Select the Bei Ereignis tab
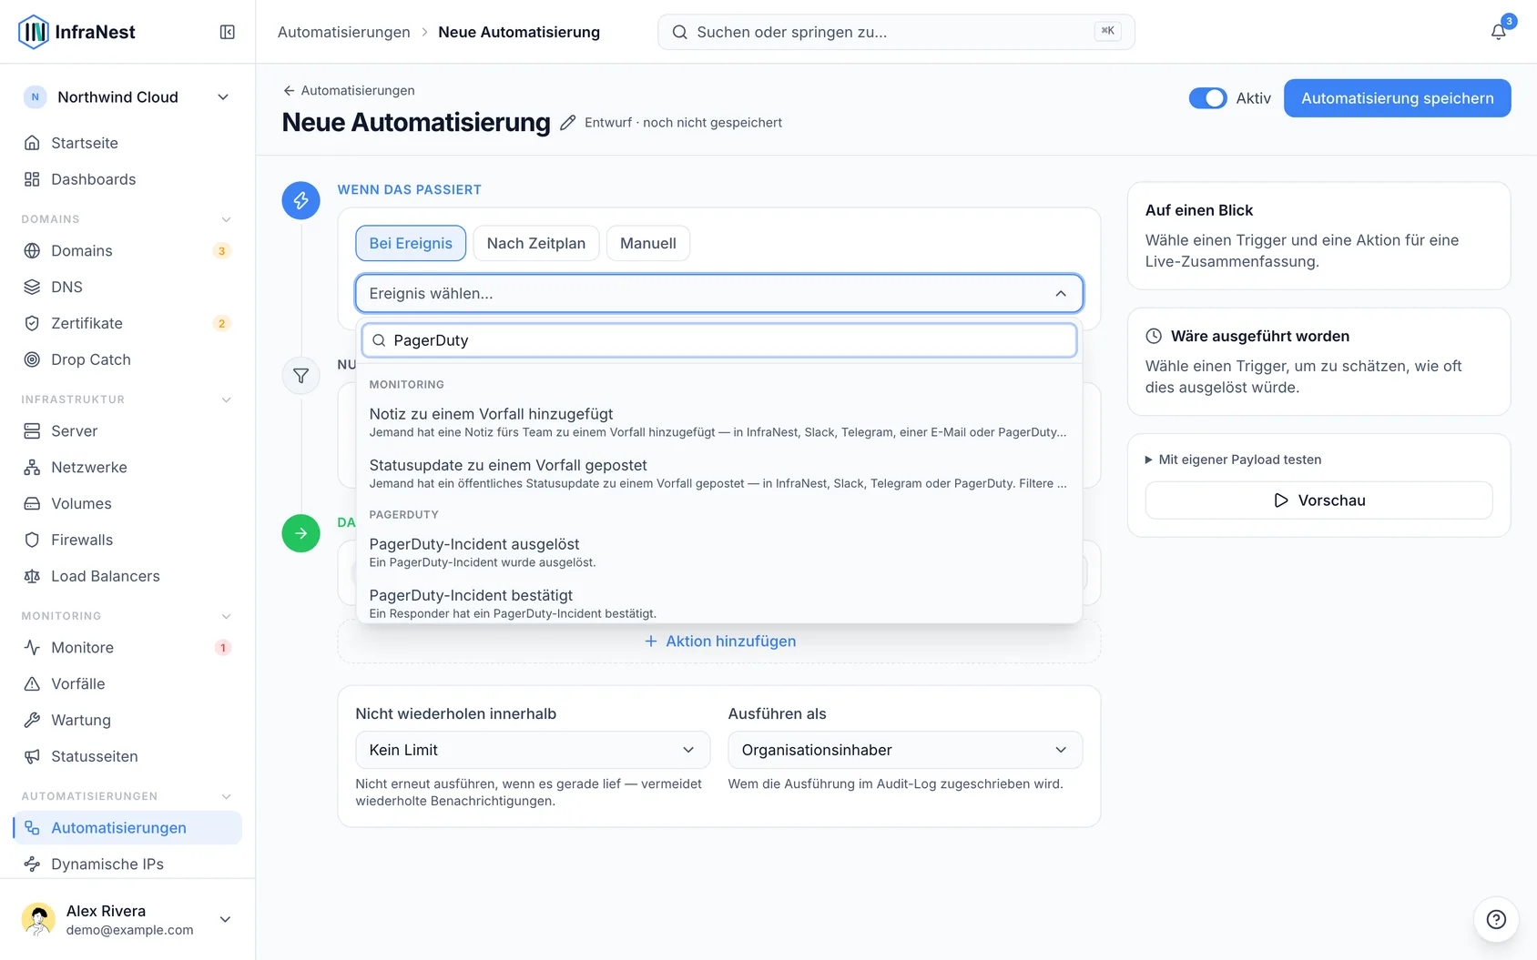 (x=411, y=243)
